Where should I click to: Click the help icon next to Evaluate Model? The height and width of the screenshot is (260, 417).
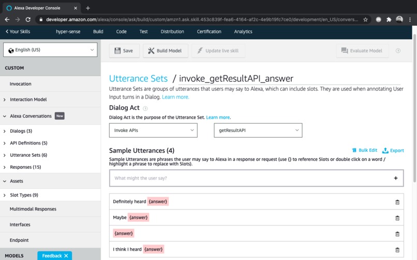point(398,51)
